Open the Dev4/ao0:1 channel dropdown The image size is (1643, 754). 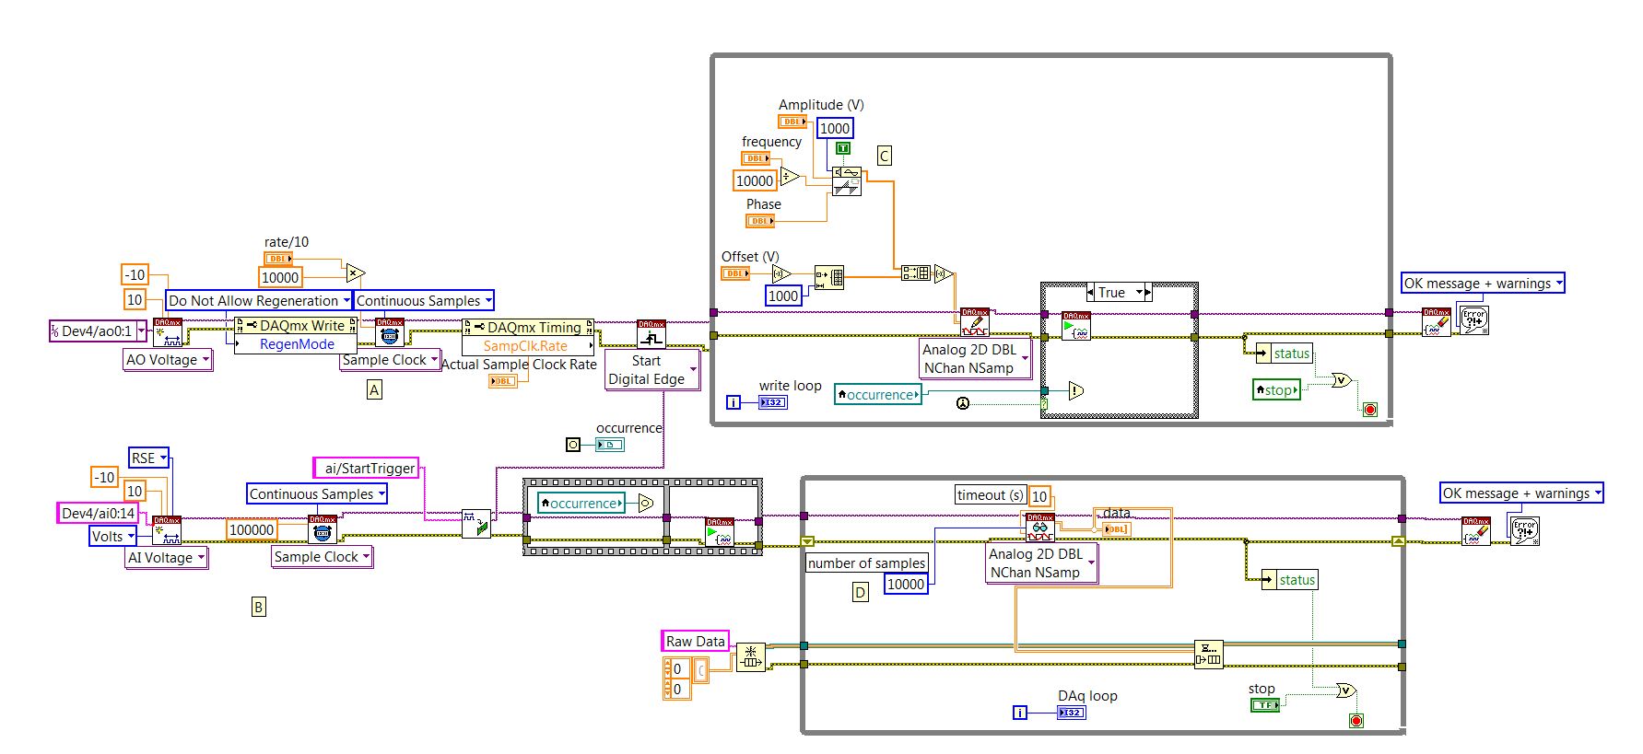click(142, 331)
